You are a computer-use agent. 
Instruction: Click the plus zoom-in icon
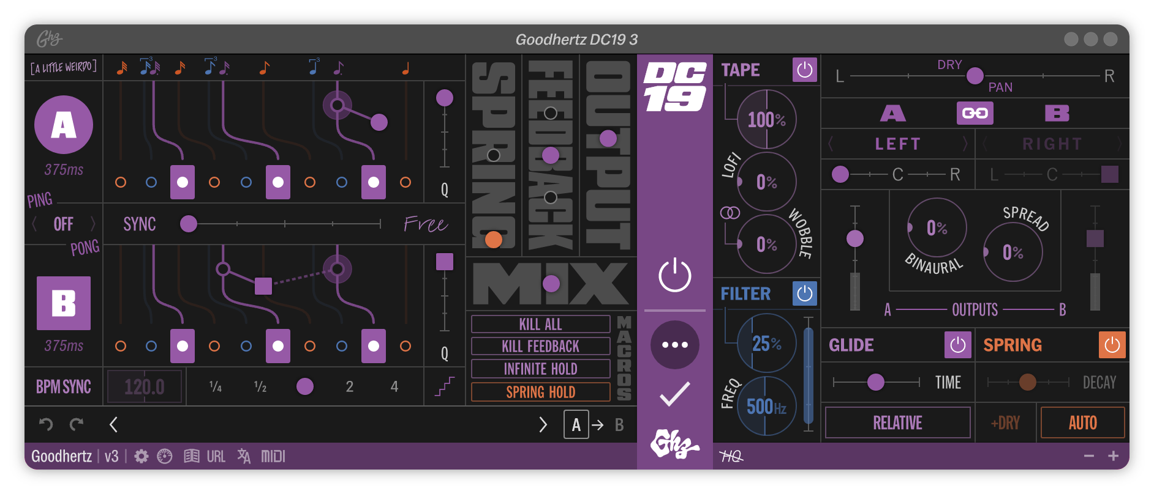pyautogui.click(x=1113, y=456)
